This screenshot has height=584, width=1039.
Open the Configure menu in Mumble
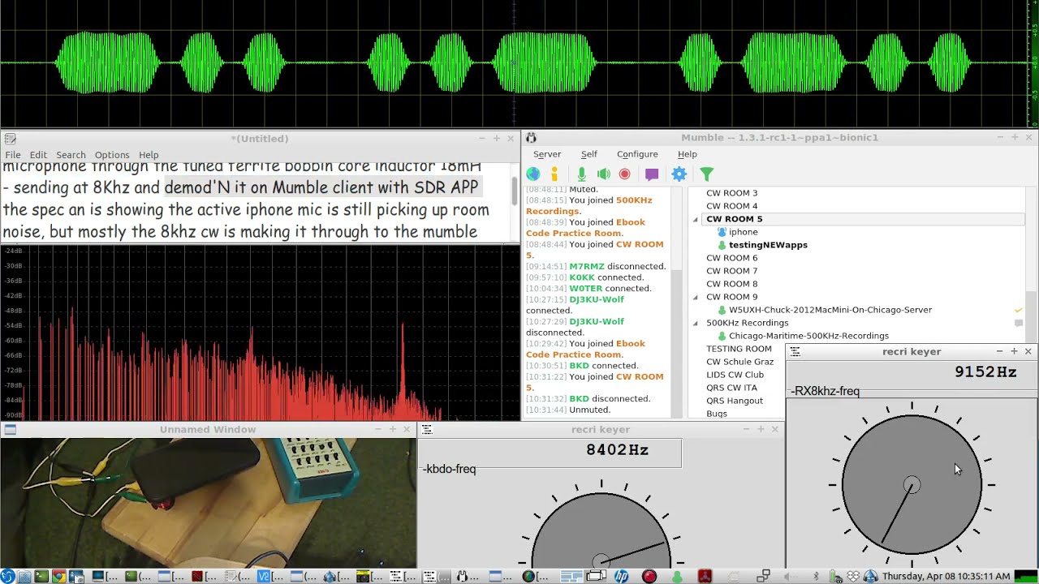click(x=637, y=154)
